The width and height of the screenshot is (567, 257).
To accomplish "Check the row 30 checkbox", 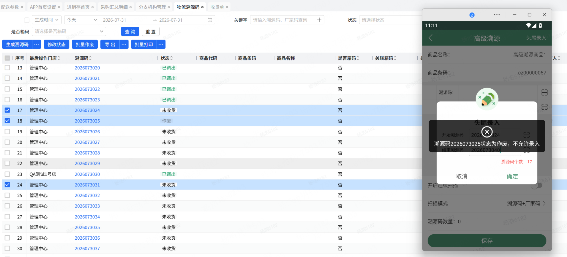I will point(7,248).
